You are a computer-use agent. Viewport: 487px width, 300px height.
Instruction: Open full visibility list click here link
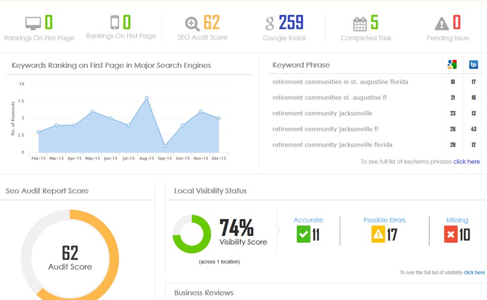pos(474,272)
